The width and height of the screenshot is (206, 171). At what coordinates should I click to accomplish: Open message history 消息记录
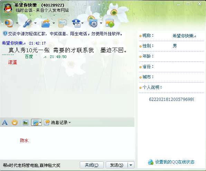(x=56, y=122)
